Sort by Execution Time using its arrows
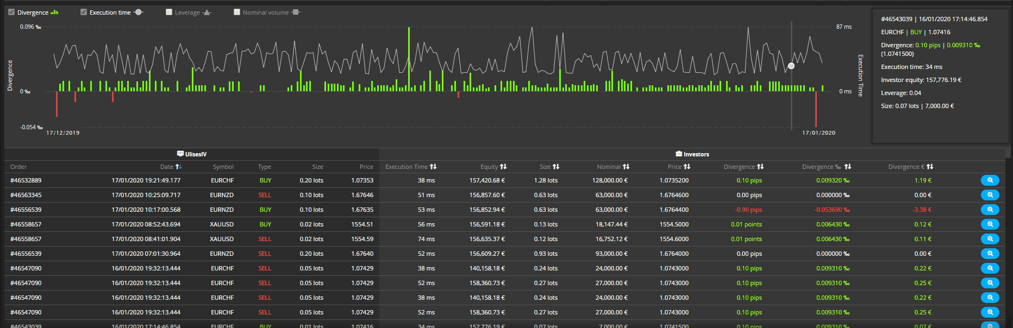 [x=433, y=167]
